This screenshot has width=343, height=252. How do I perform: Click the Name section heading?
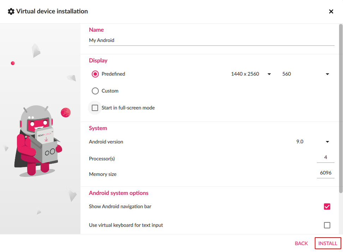pyautogui.click(x=96, y=30)
